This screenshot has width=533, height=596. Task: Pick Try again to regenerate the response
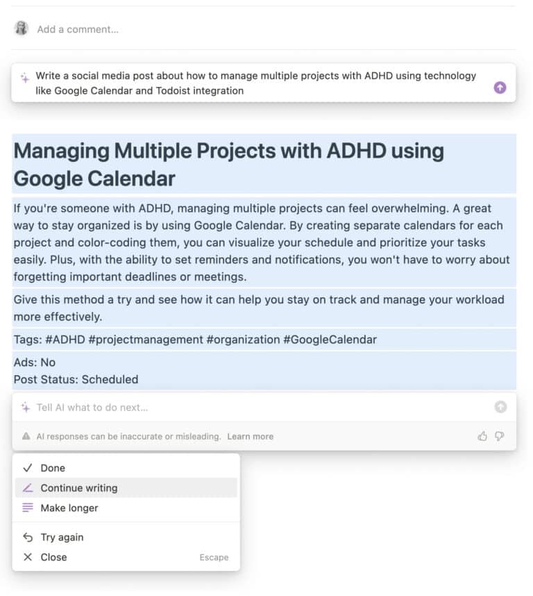pos(62,537)
